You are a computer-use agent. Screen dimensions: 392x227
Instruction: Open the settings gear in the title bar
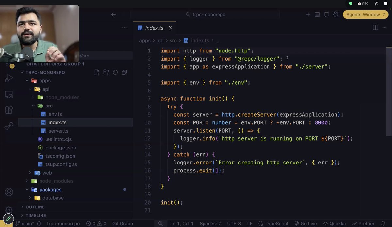point(335,14)
